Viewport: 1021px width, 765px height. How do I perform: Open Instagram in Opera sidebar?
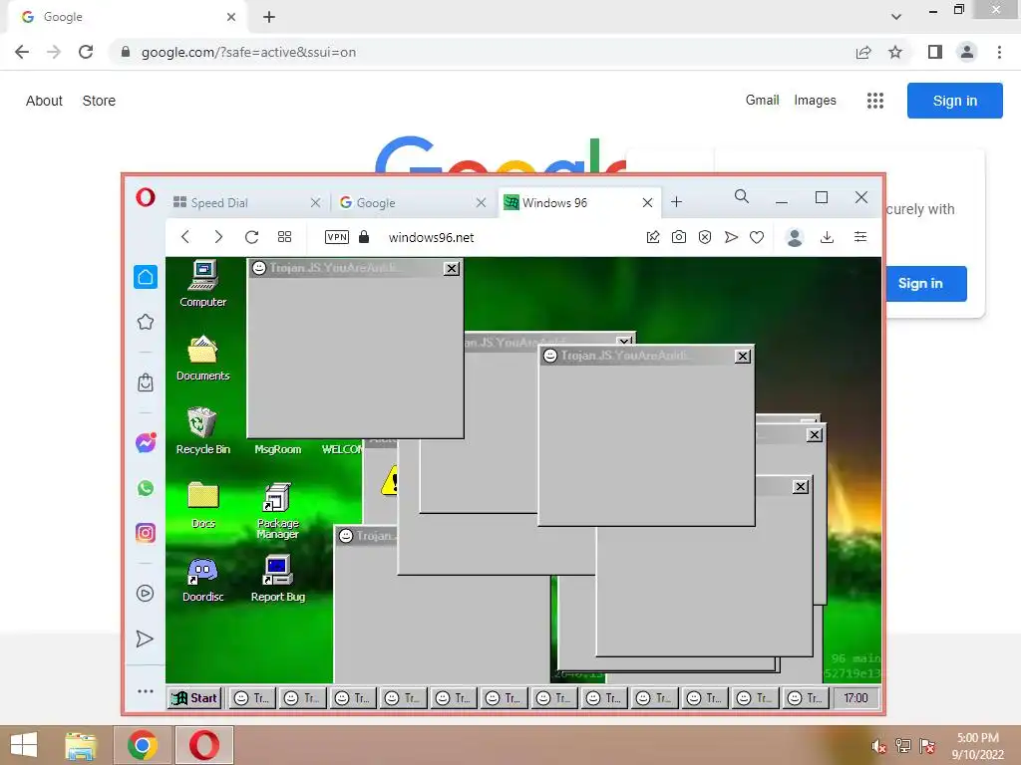[146, 533]
